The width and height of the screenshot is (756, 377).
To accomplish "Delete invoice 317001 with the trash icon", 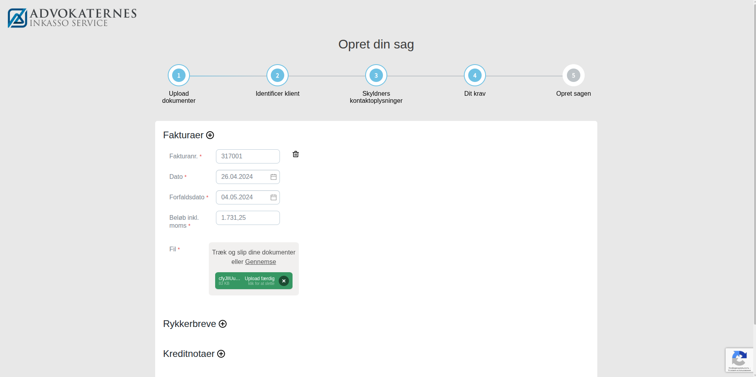I will pyautogui.click(x=296, y=154).
